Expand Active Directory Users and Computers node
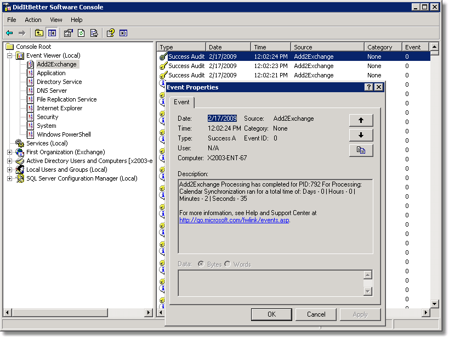Screen dimensions: 449x338 tap(9, 161)
